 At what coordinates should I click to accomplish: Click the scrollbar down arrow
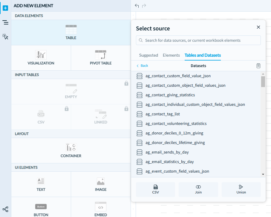pyautogui.click(x=263, y=174)
